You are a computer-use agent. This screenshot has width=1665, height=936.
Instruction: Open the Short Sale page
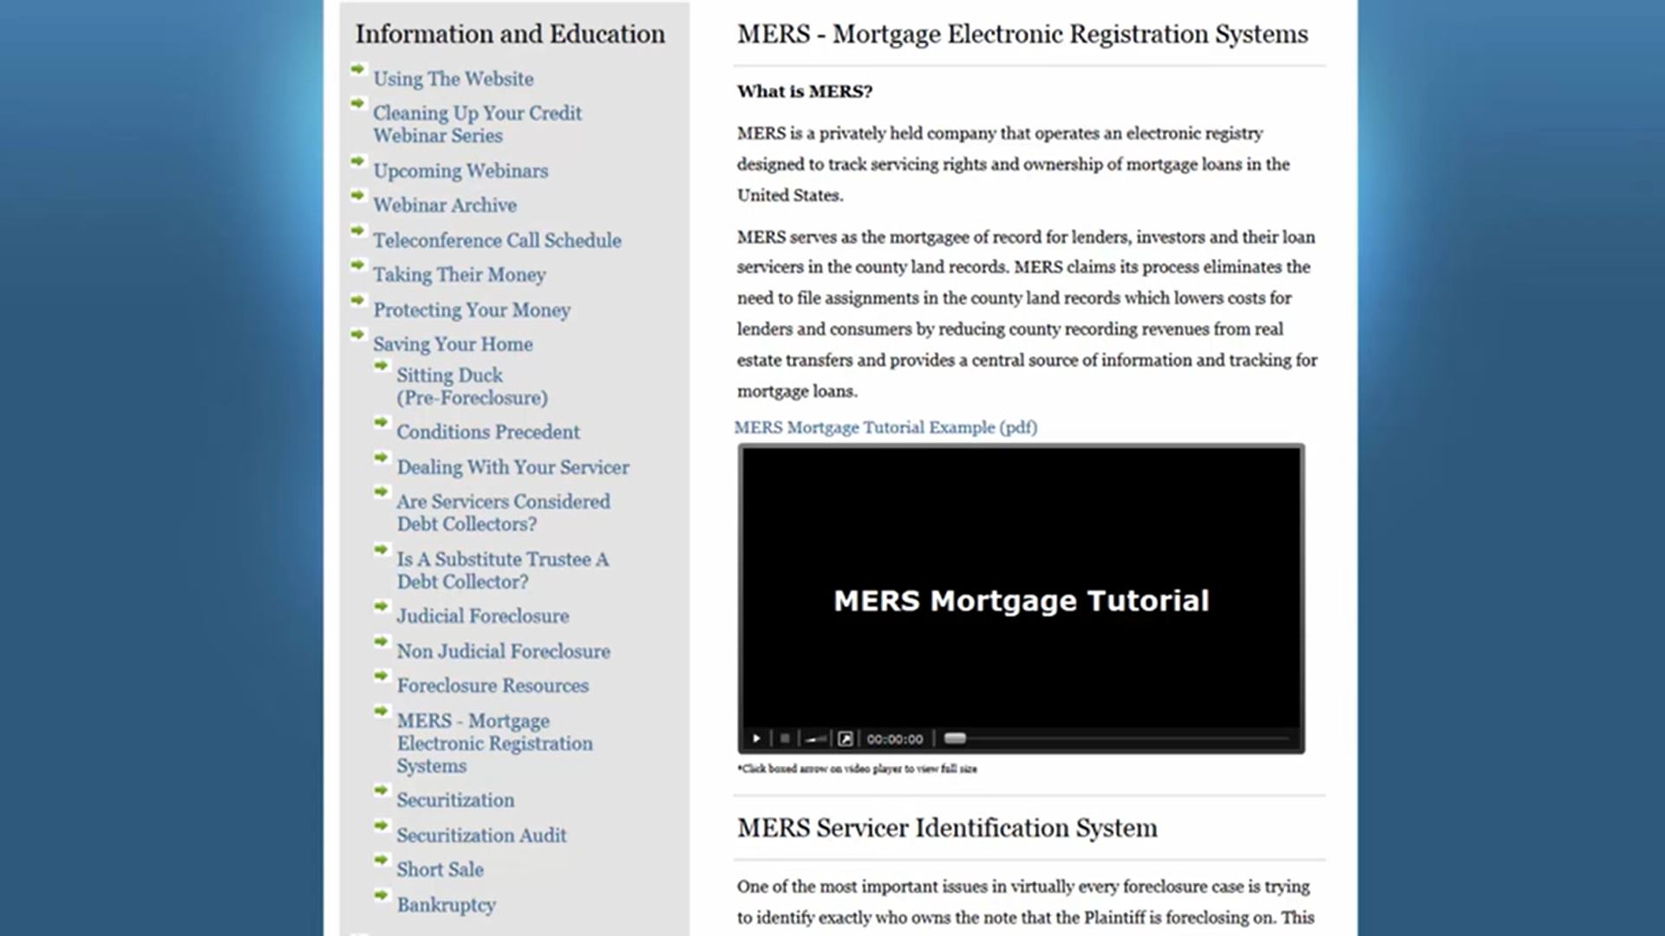tap(440, 869)
